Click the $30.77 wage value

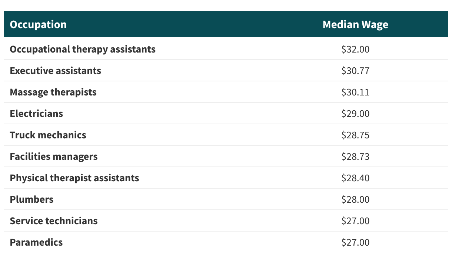tap(355, 71)
